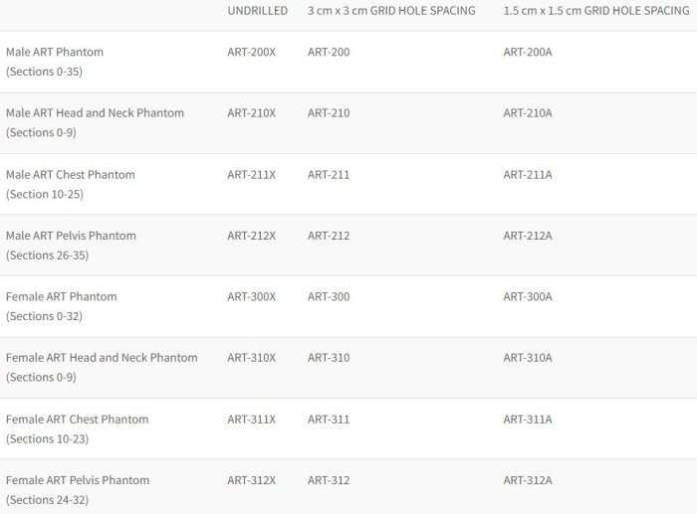Pick model number ART-300A
The height and width of the screenshot is (514, 697).
[528, 296]
